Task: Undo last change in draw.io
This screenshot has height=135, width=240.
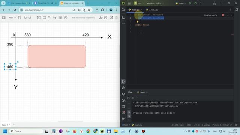Action: point(25,18)
